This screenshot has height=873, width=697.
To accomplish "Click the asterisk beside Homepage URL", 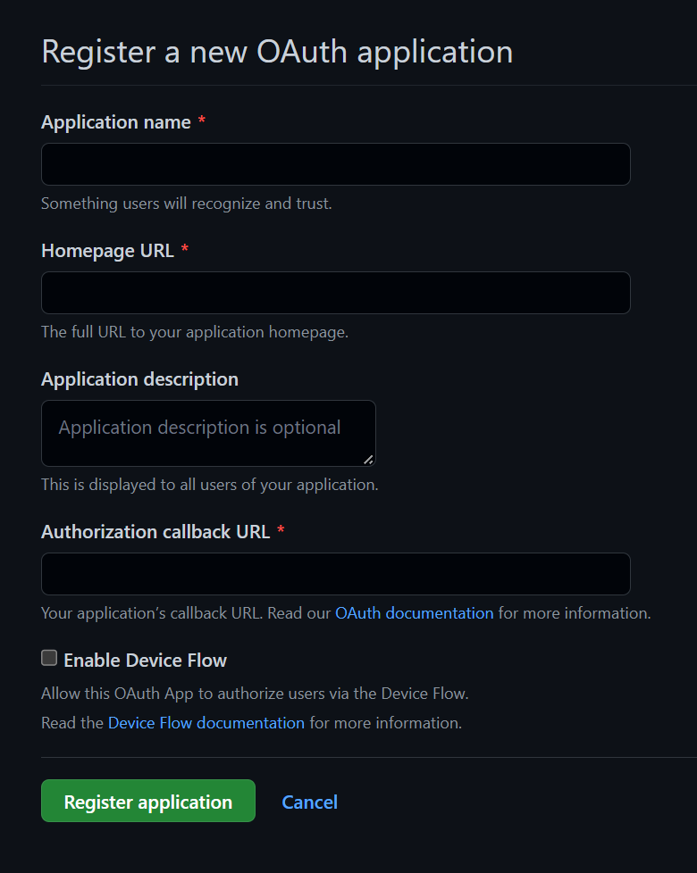I will 184,250.
